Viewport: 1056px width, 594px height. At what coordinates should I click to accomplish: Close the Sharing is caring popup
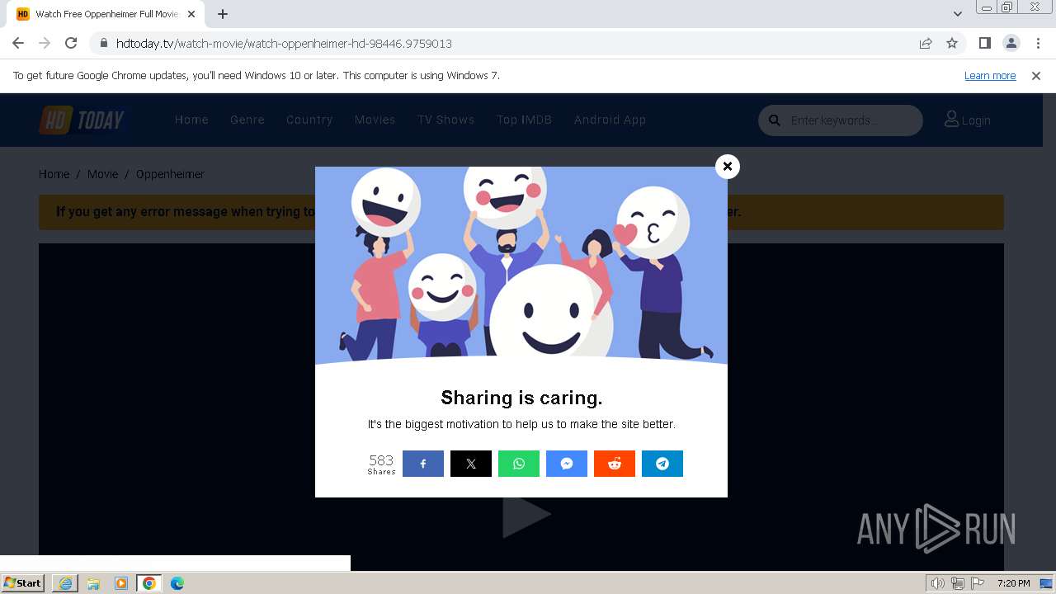(728, 167)
